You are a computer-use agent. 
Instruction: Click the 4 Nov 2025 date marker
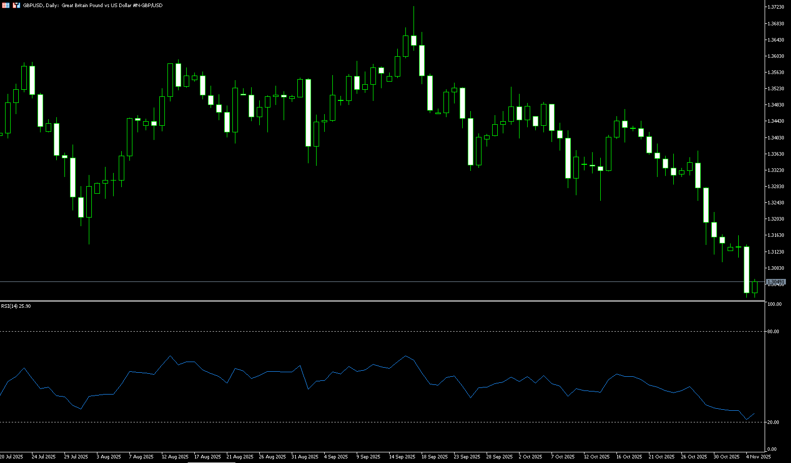coord(758,457)
